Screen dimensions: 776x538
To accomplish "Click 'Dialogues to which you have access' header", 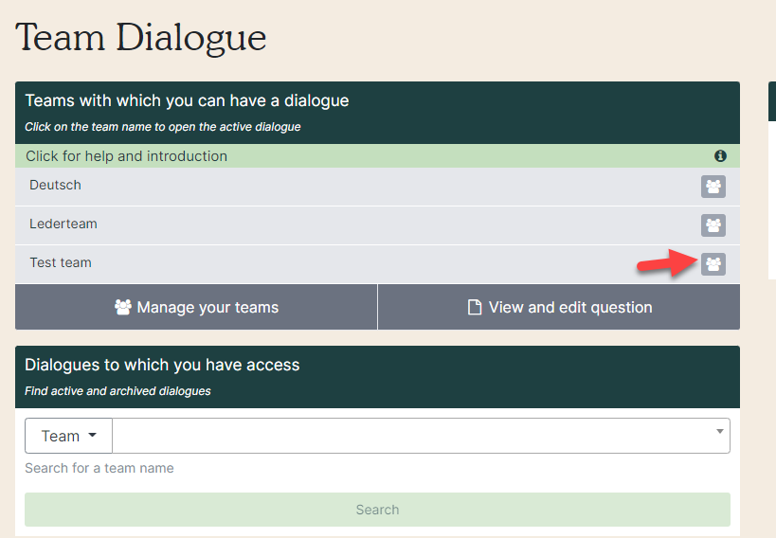I will pyautogui.click(x=162, y=365).
